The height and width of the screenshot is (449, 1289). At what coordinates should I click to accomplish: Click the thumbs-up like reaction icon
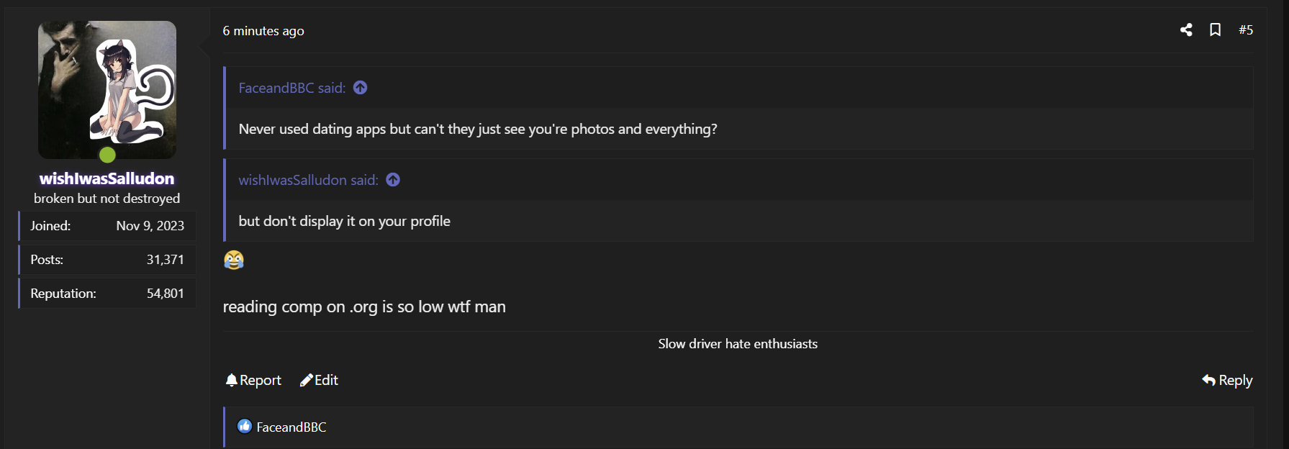245,427
